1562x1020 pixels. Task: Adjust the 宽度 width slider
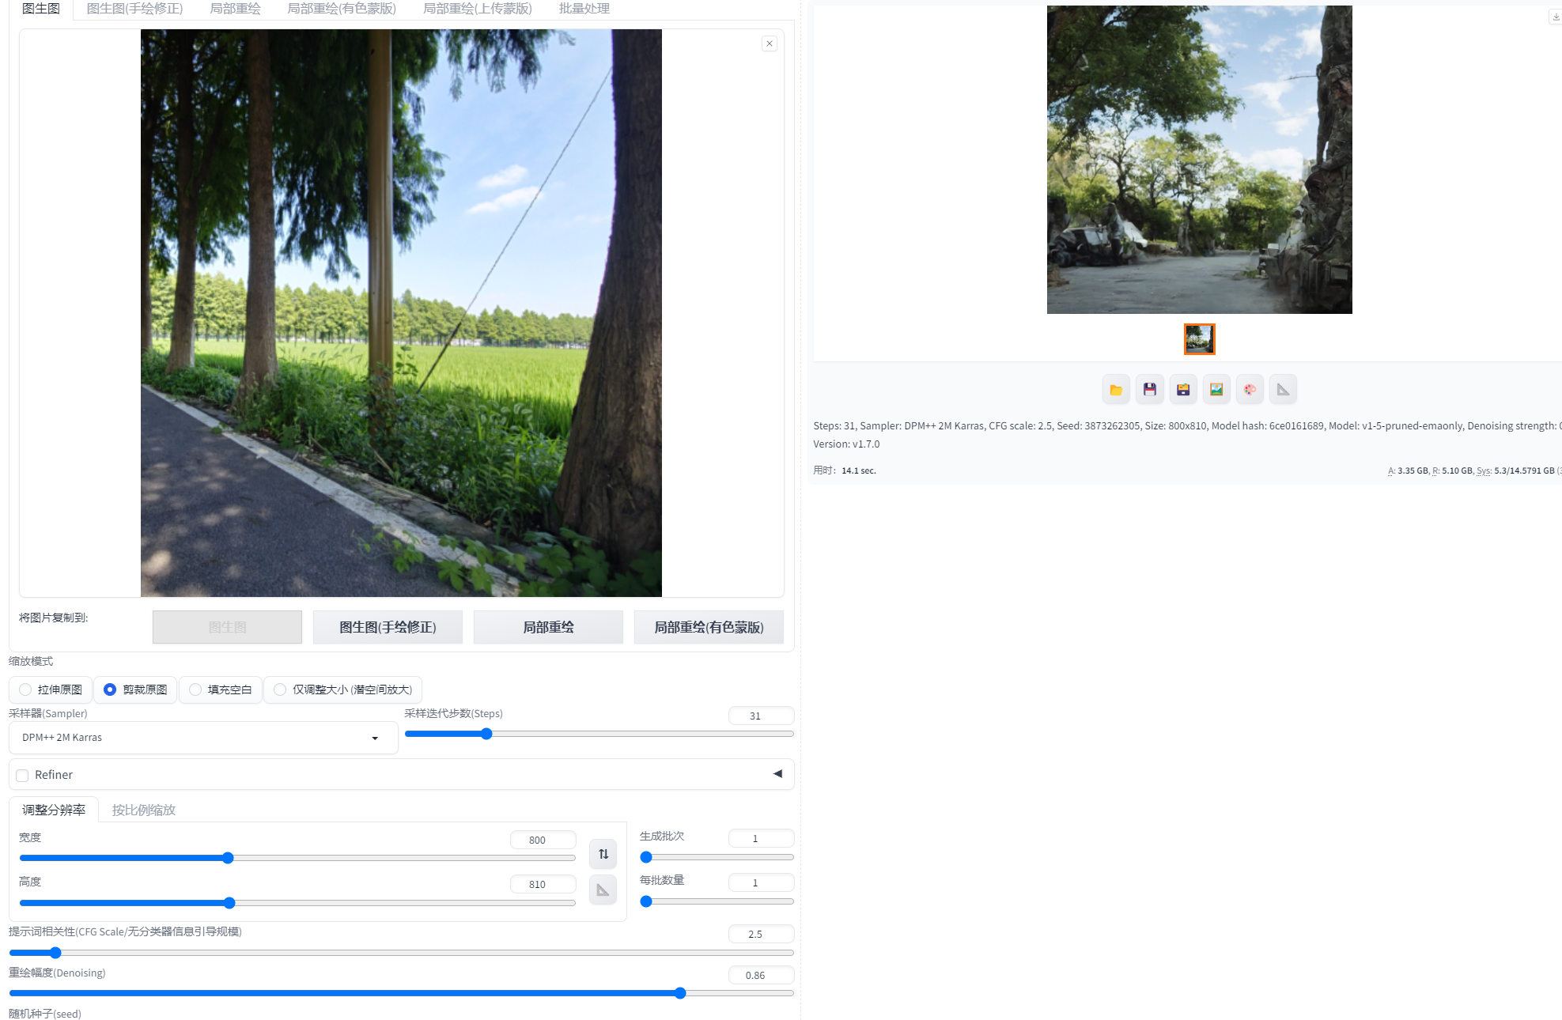click(297, 858)
